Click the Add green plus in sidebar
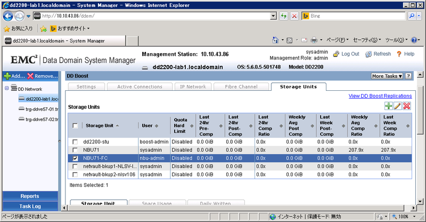426x222 pixels. tap(7, 76)
